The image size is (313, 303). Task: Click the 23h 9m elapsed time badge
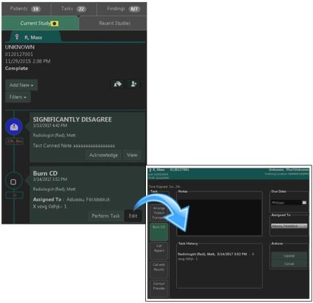pos(15,141)
